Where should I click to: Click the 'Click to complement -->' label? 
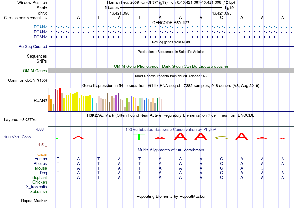point(25,18)
